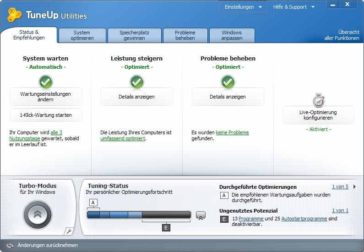Click the undo icon beside Änderungen zurücknehmen
364x252 pixels.
[x=10, y=246]
